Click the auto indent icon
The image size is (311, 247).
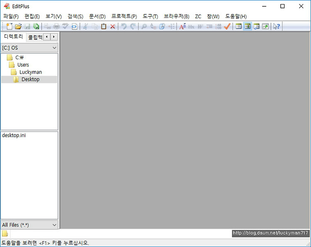(x=209, y=27)
